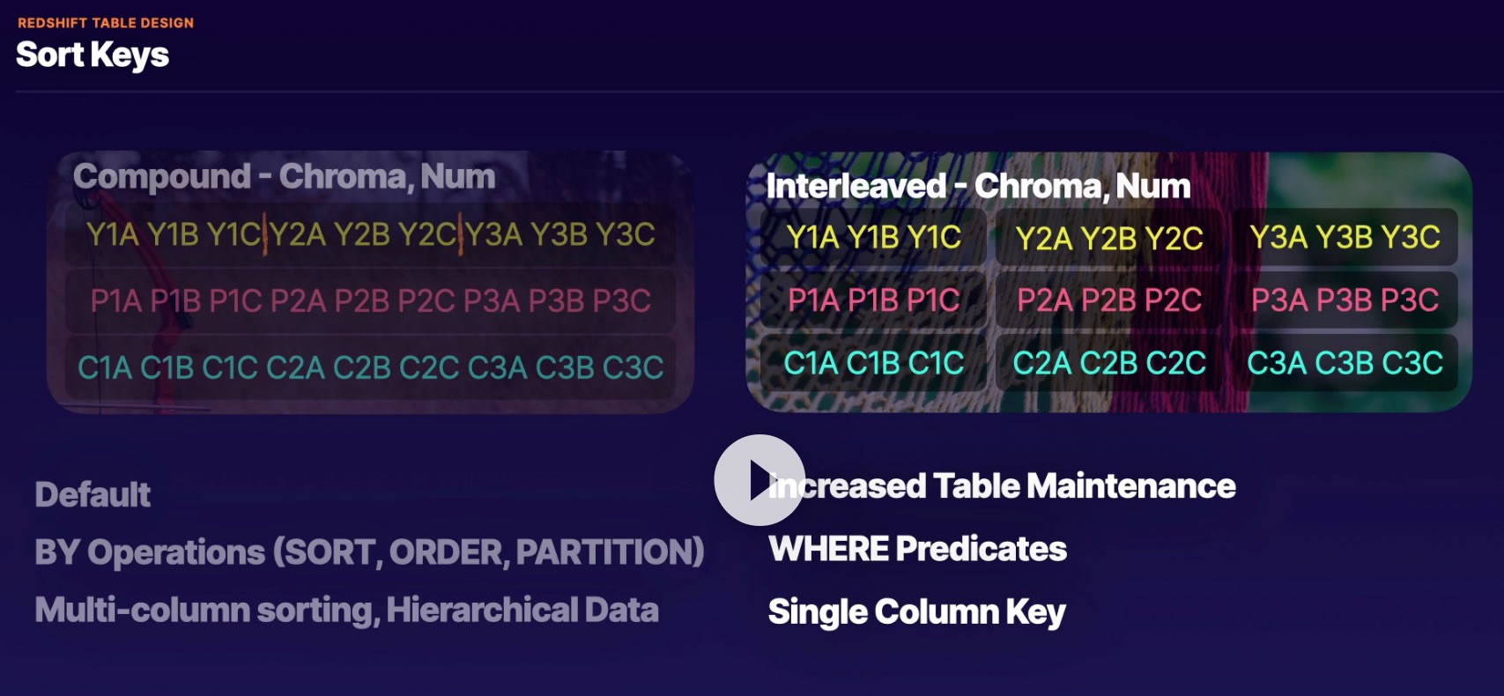Select the Compound - Chroma, Num title
This screenshot has height=696, width=1504.
tap(284, 177)
